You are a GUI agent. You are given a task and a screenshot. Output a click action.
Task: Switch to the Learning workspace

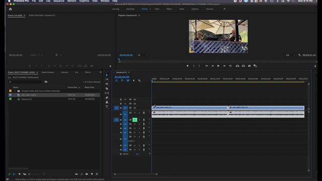(115, 9)
